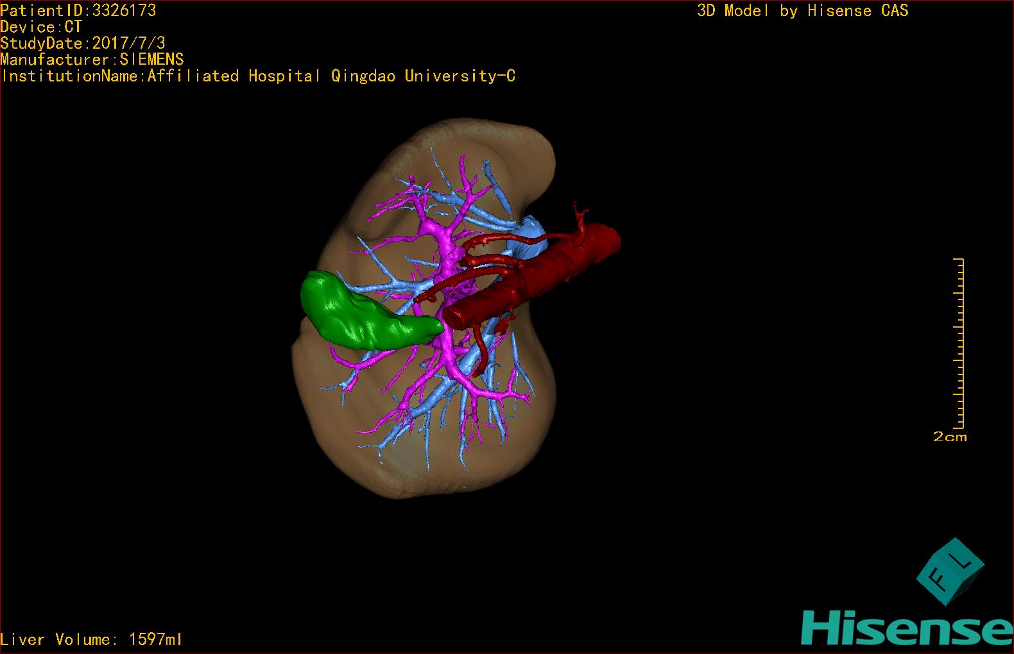Click the 3D orientation cube

coord(950,572)
